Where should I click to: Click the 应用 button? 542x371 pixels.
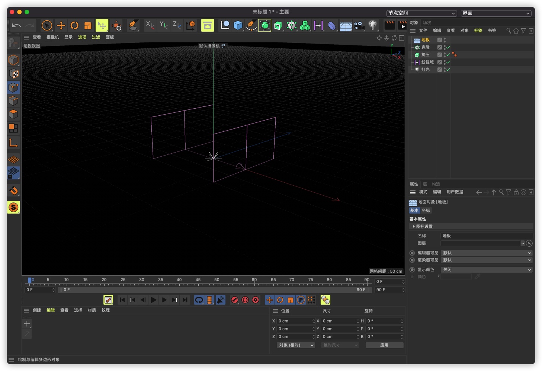[x=385, y=345]
